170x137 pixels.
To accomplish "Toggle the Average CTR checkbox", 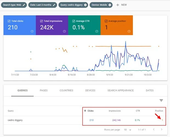I will 74,21.
